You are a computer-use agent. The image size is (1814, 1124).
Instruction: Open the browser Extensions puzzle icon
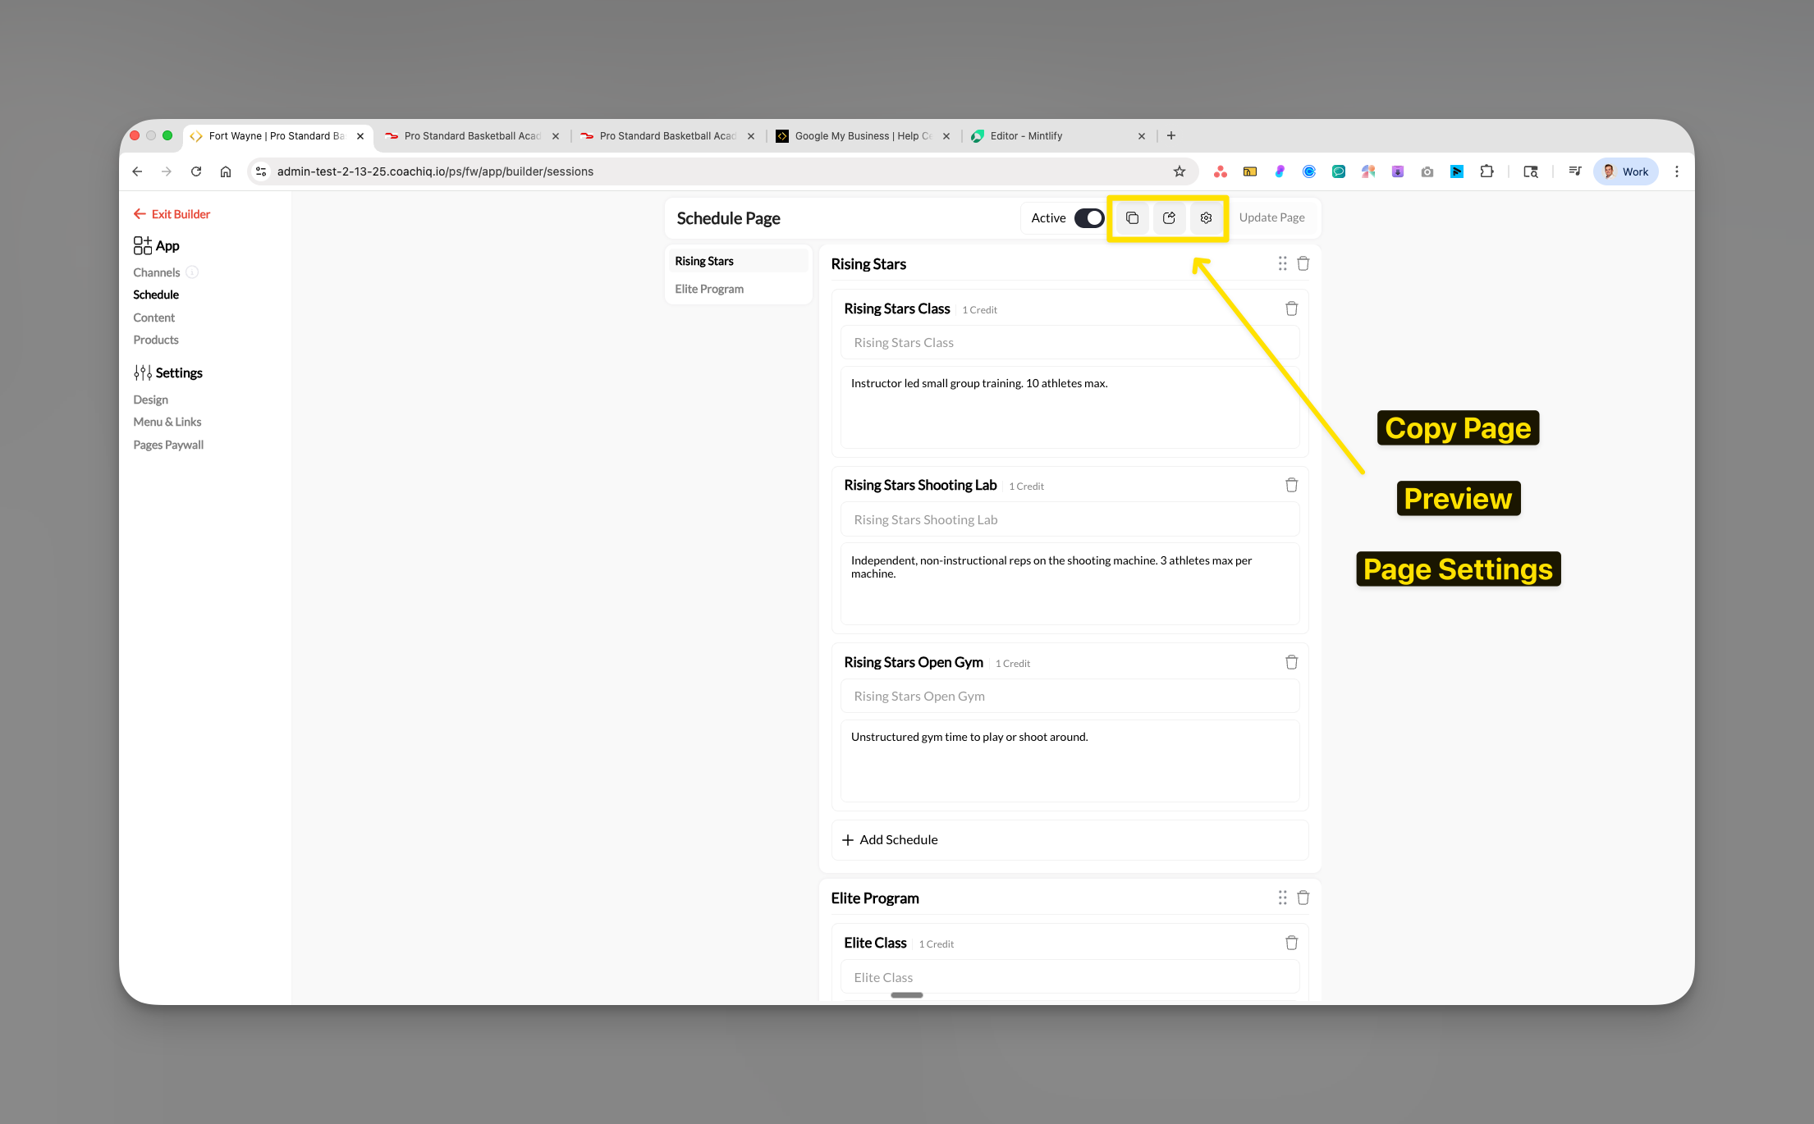pyautogui.click(x=1486, y=171)
